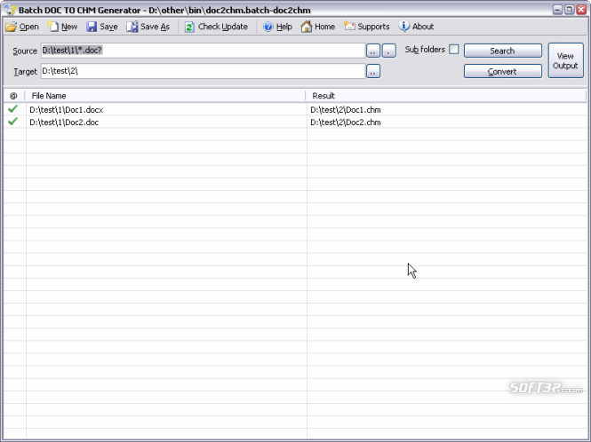Click the Open folder icon
591x442 pixels.
click(x=12, y=27)
